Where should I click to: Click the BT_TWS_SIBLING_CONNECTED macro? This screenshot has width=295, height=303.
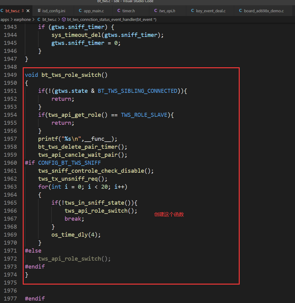pos(138,91)
